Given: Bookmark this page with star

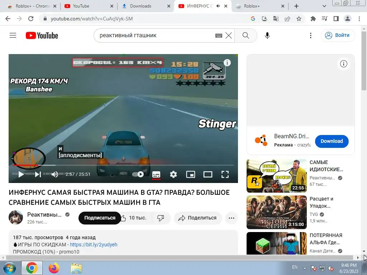Looking at the screenshot, I should pyautogui.click(x=299, y=19).
